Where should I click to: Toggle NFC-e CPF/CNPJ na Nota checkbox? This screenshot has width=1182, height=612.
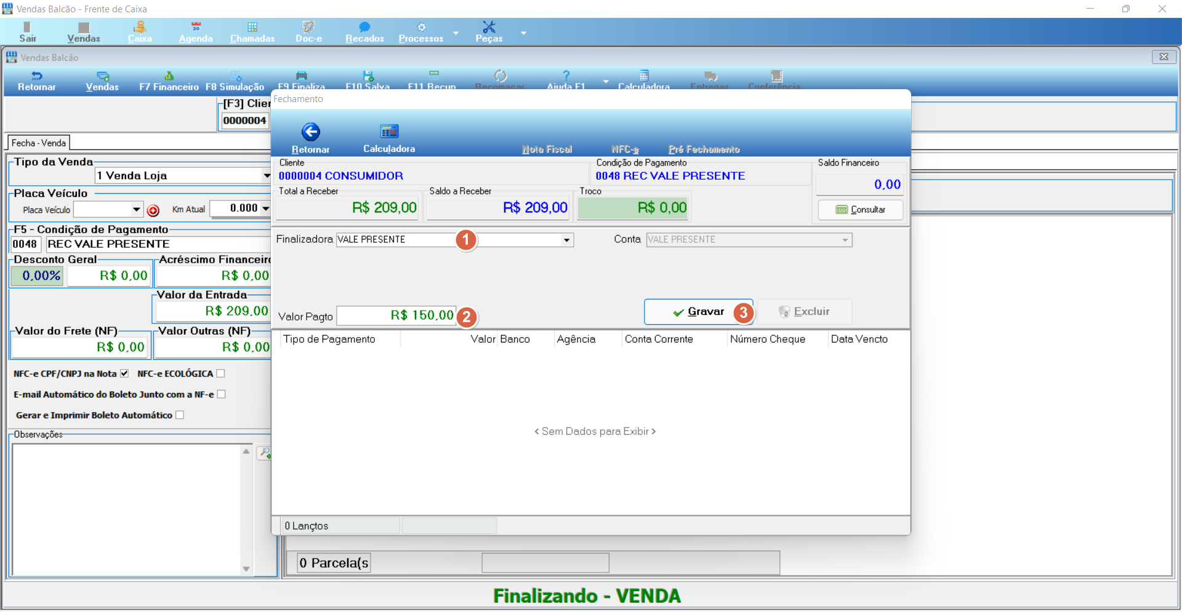[124, 373]
